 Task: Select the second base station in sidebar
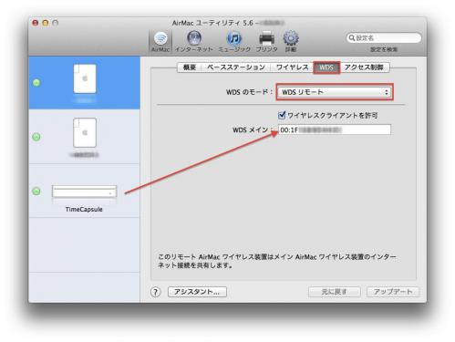tap(84, 137)
